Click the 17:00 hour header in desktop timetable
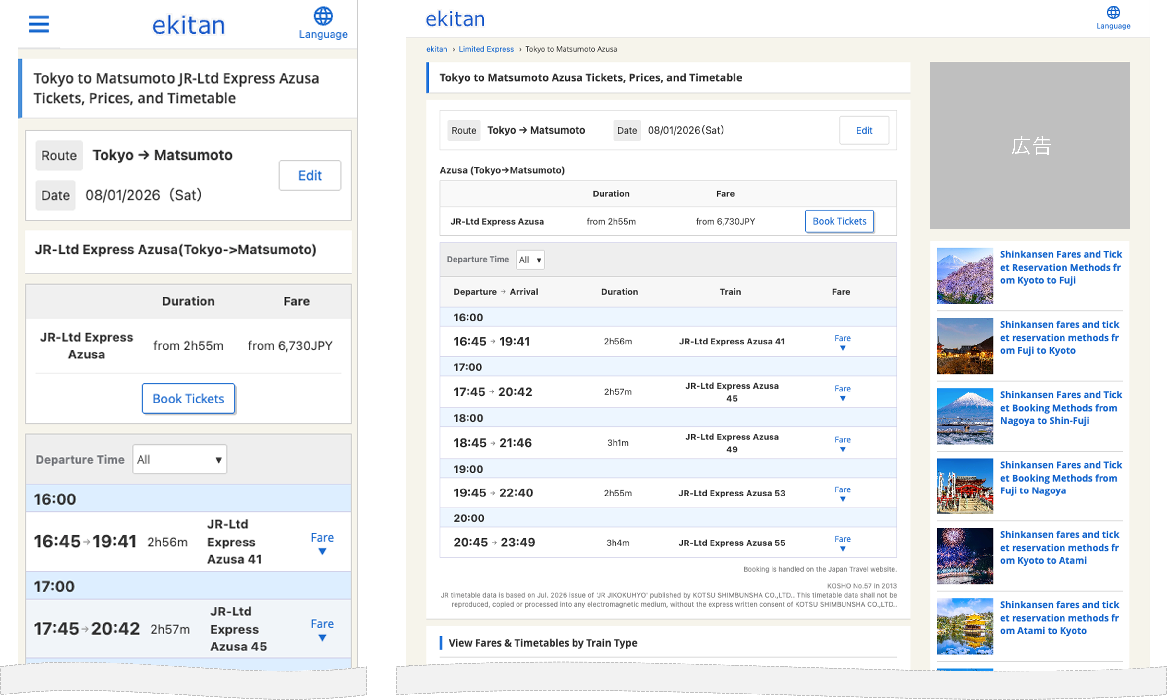The width and height of the screenshot is (1167, 700). point(668,367)
